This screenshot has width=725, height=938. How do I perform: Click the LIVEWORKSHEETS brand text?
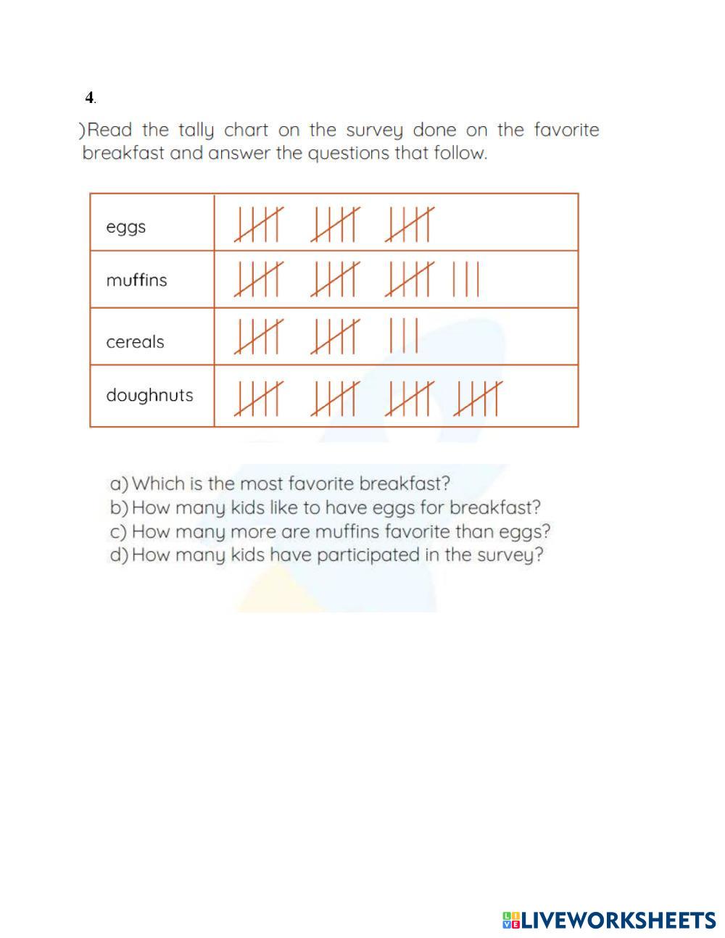click(618, 921)
